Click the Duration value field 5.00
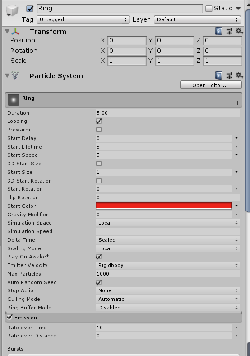 168,113
